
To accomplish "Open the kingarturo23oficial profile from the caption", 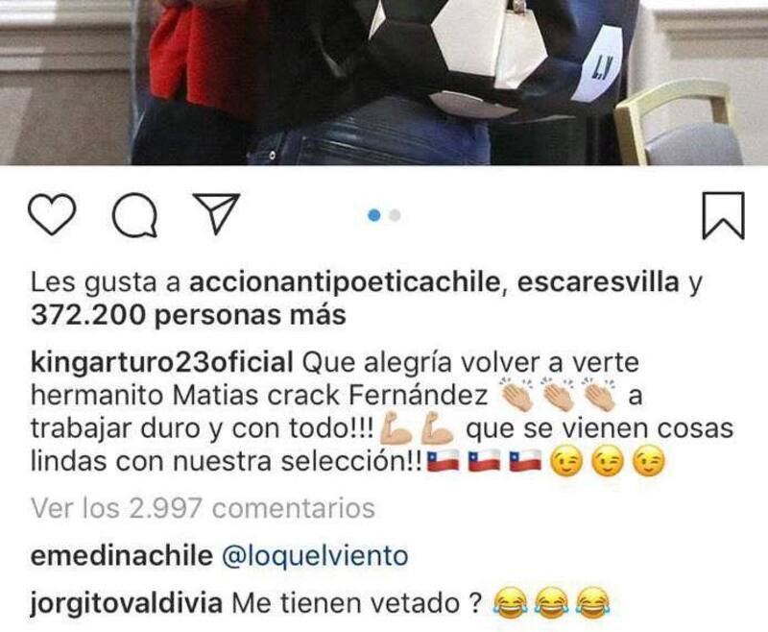I will (x=162, y=363).
